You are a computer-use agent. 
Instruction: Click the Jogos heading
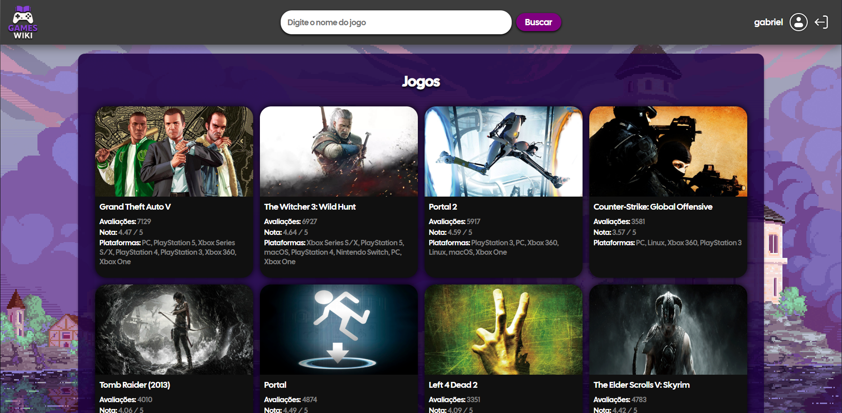[x=421, y=82]
